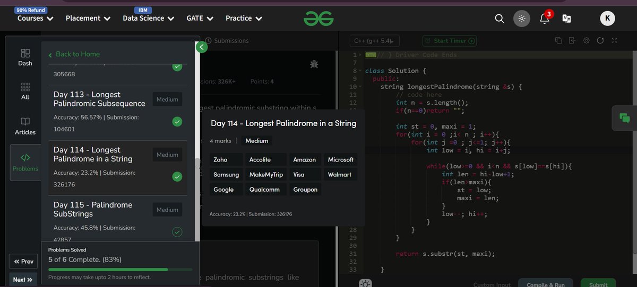Screen dimensions: 637x287
Task: Click the Medium tag on Day 113
Action: pyautogui.click(x=167, y=100)
